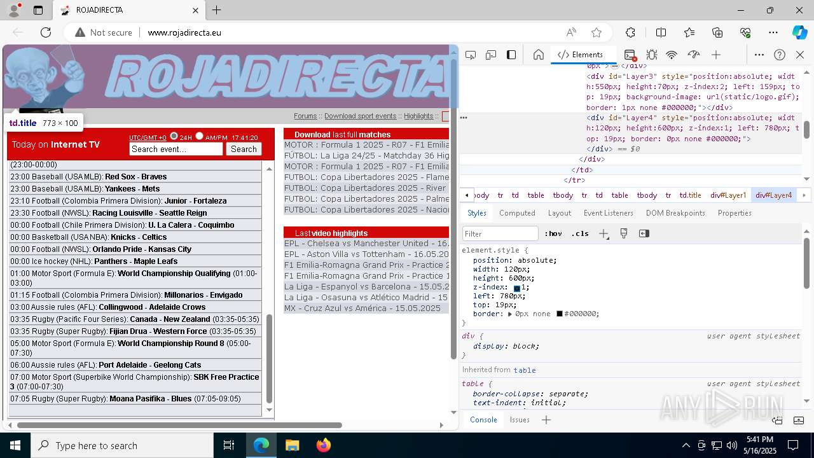Open Browser essentials heart icon
Image resolution: width=814 pixels, height=458 pixels.
[x=745, y=32]
